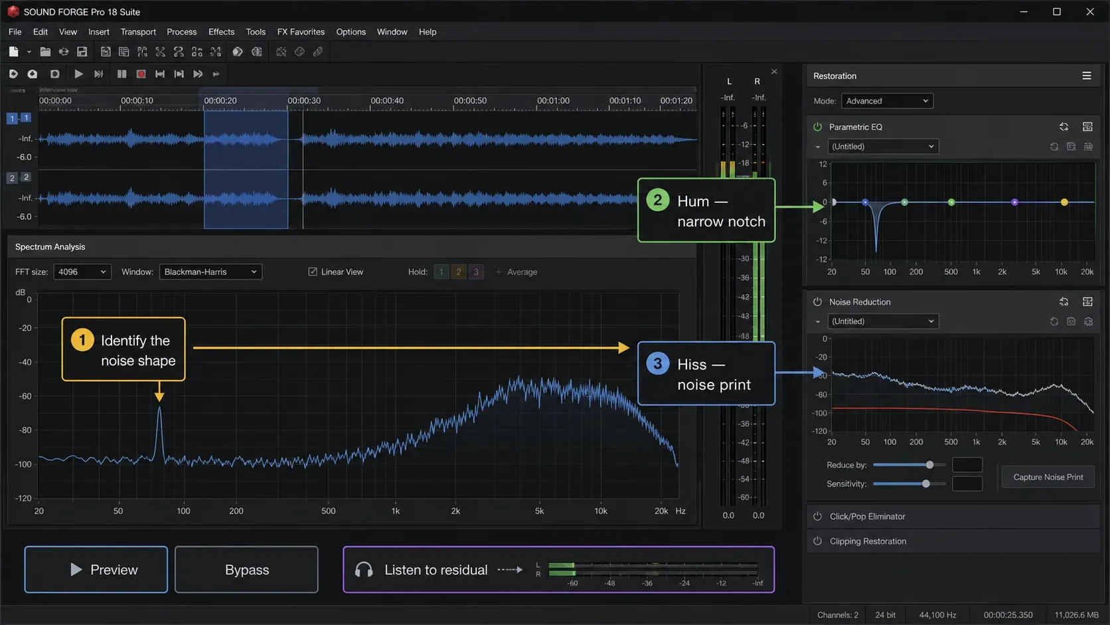Jump to start with the transport icon
Image resolution: width=1110 pixels, height=625 pixels.
tap(159, 74)
